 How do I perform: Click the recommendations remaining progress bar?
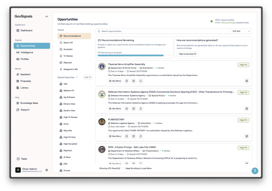click(x=134, y=56)
